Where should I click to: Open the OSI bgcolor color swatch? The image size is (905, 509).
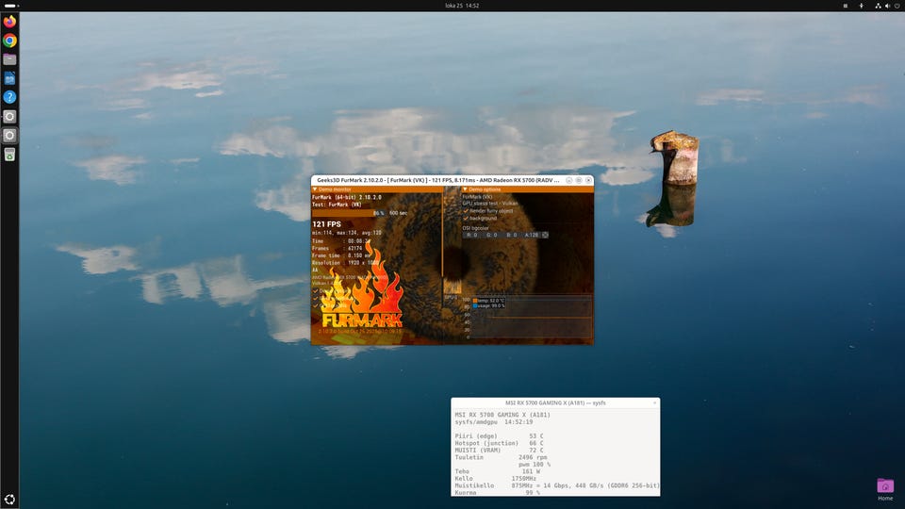[x=546, y=235]
